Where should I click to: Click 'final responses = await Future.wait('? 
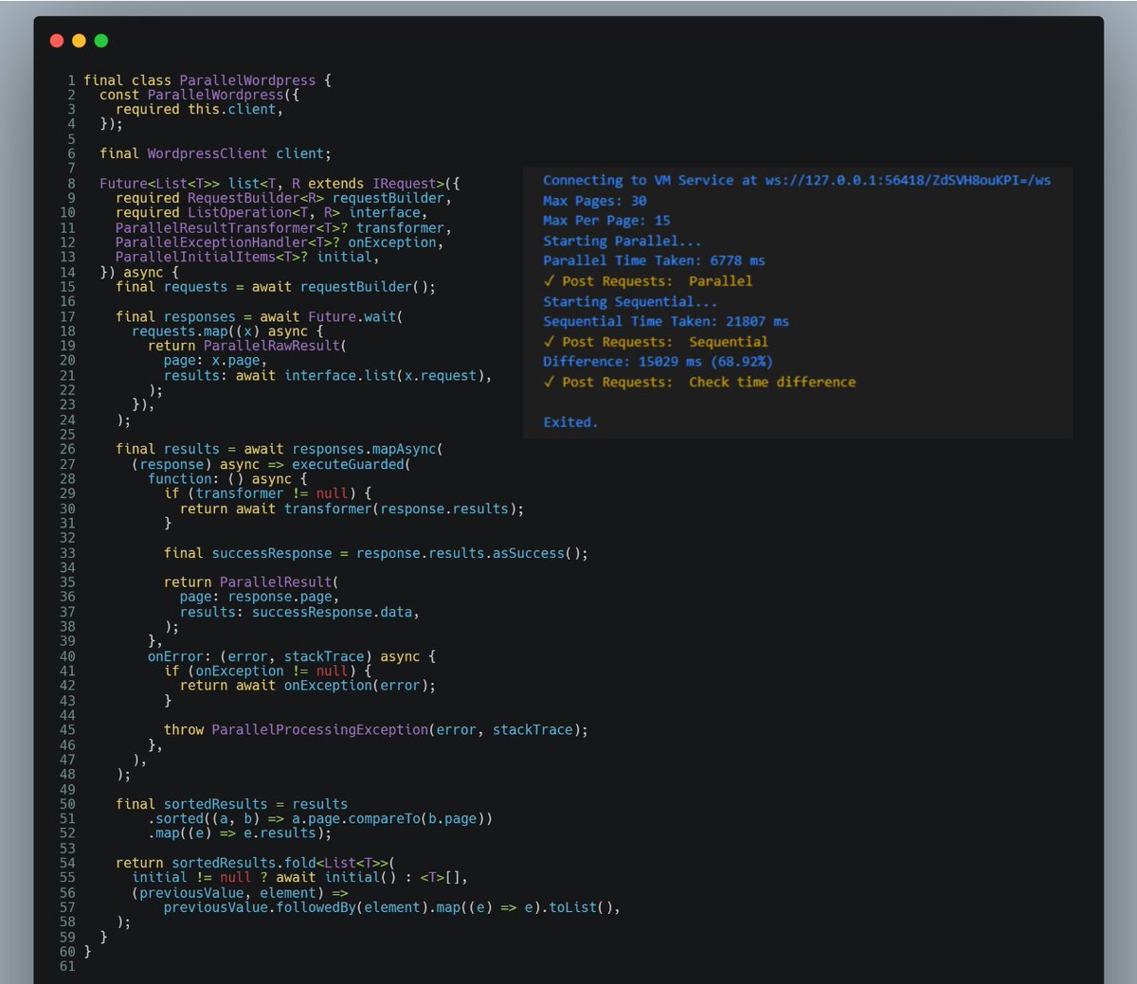tap(260, 316)
